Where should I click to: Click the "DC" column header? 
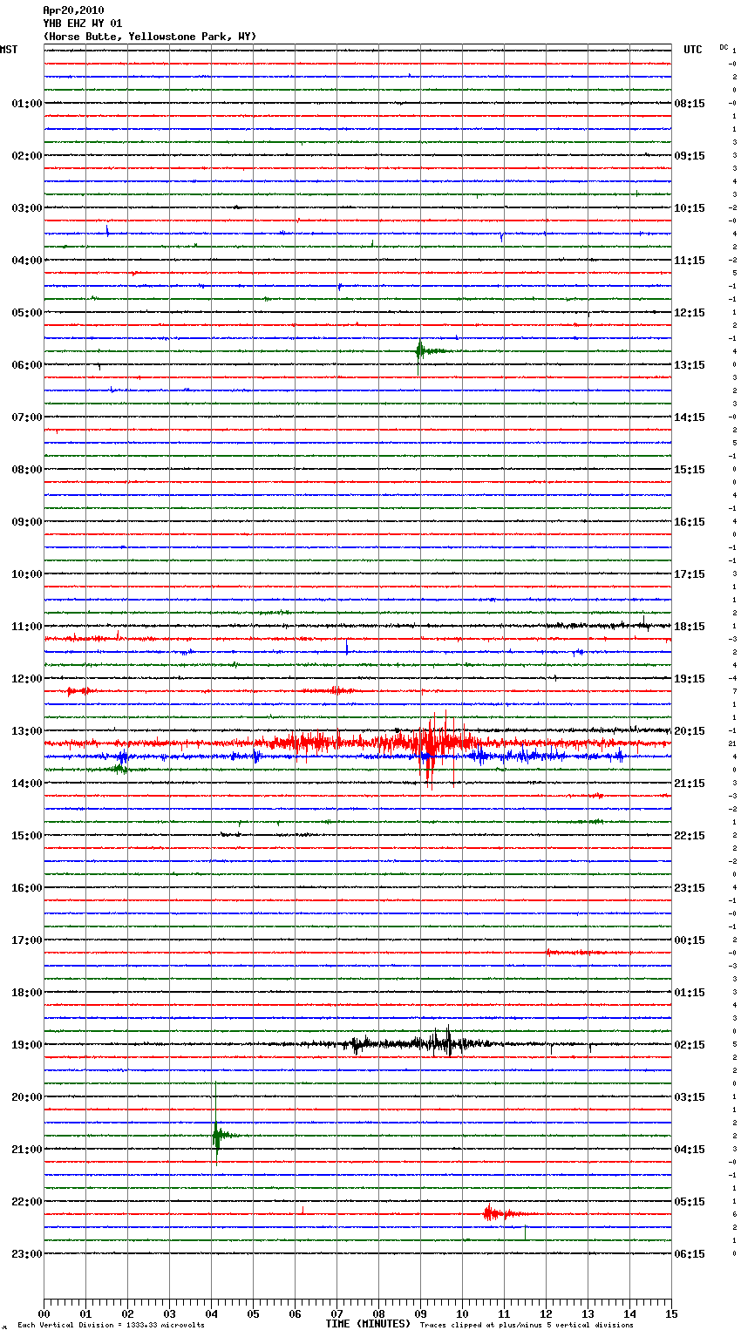tap(724, 47)
